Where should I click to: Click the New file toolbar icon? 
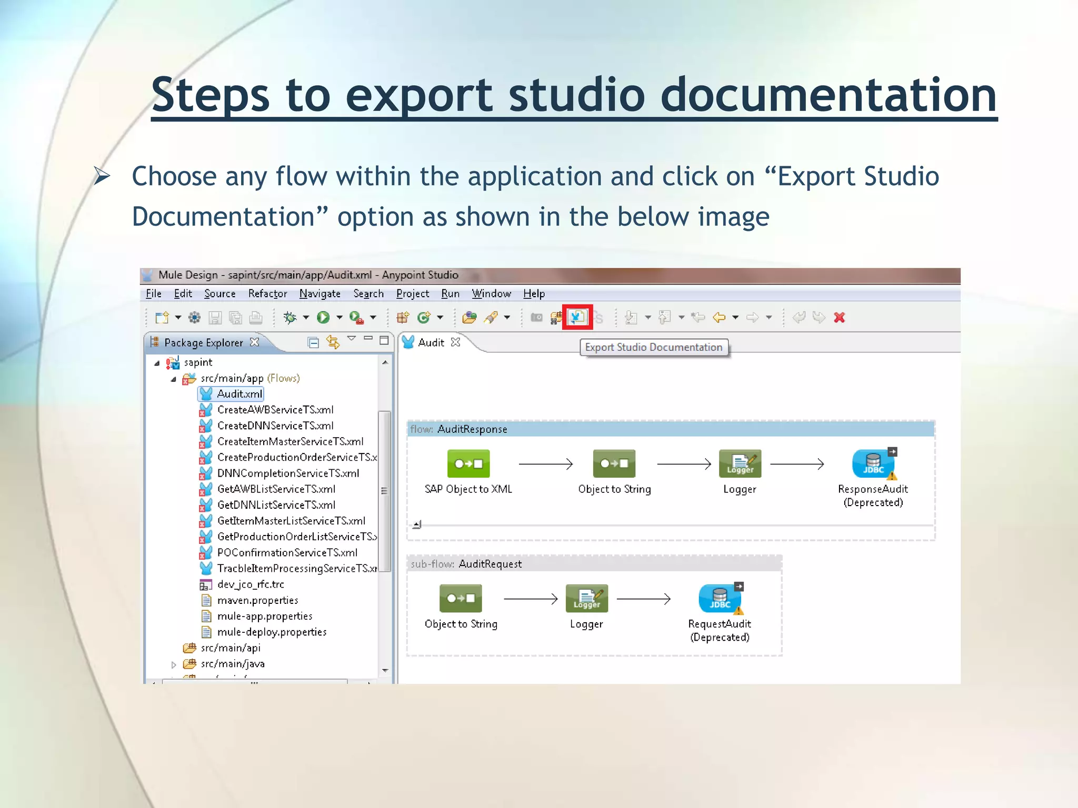[162, 317]
